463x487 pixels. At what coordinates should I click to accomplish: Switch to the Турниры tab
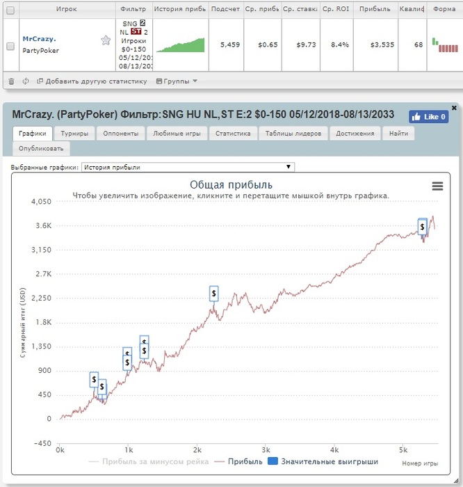pyautogui.click(x=74, y=134)
